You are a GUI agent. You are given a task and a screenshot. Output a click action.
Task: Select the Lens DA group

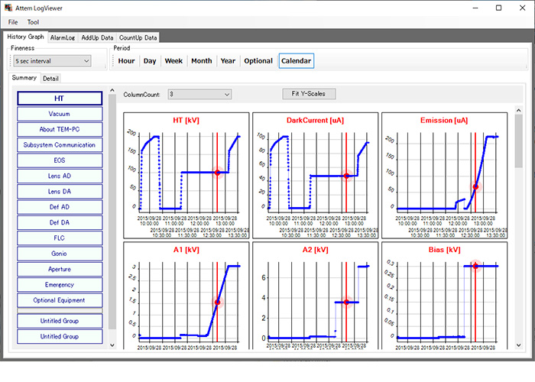pos(60,192)
